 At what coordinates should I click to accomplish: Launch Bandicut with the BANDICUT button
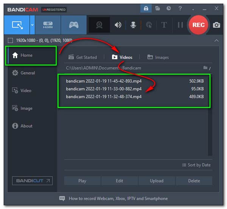tap(32, 181)
